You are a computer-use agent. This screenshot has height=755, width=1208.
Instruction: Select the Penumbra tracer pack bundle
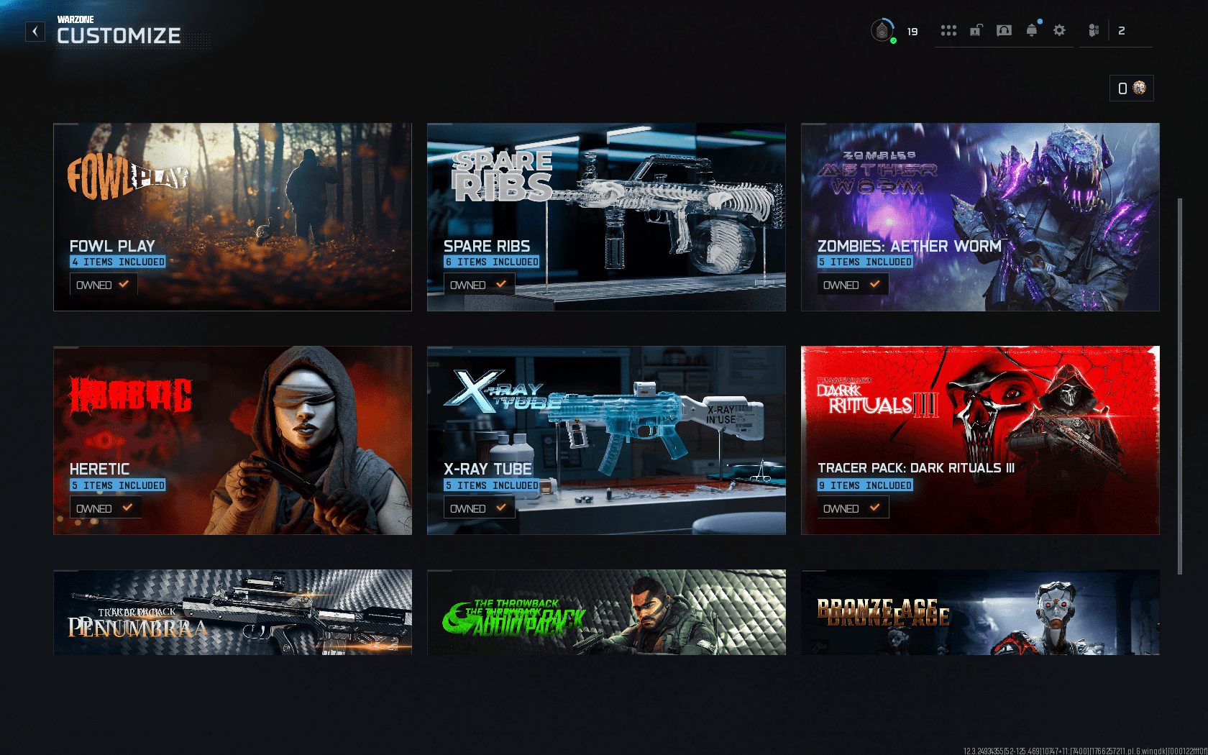[232, 612]
